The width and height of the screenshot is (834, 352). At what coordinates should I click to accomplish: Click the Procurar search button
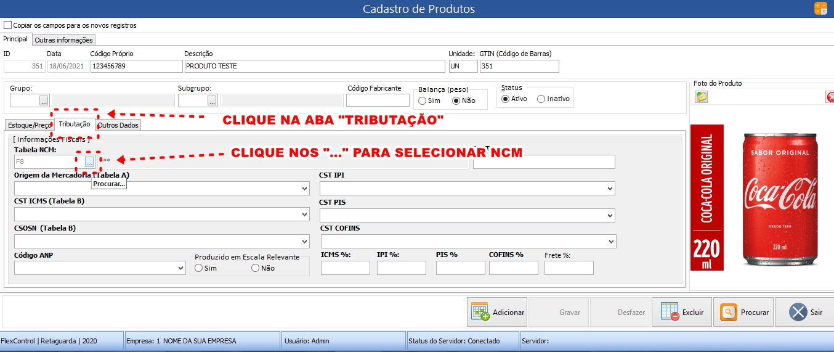743,312
